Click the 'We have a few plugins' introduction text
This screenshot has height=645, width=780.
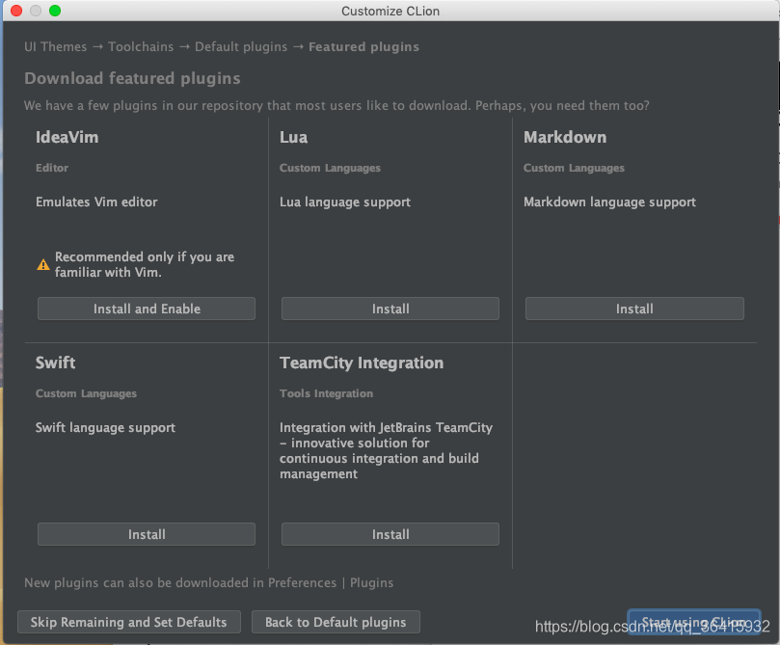point(336,105)
